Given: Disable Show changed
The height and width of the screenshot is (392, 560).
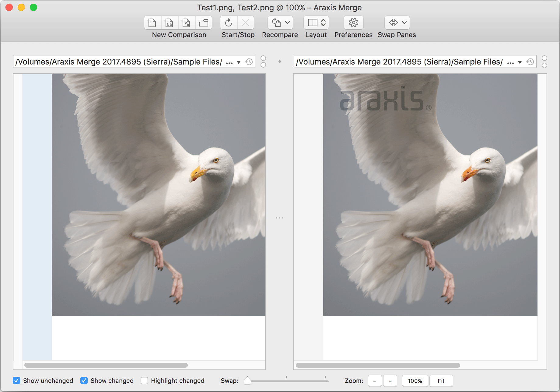Looking at the screenshot, I should click(84, 380).
